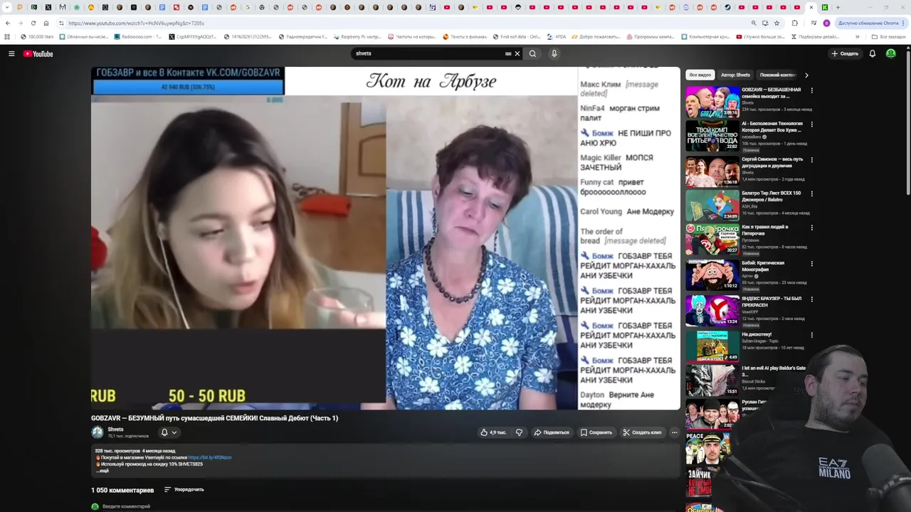
Task: Open browser zoom magnifier icon in address bar
Action: (754, 23)
